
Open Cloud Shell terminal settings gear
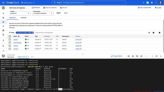coord(133,56)
